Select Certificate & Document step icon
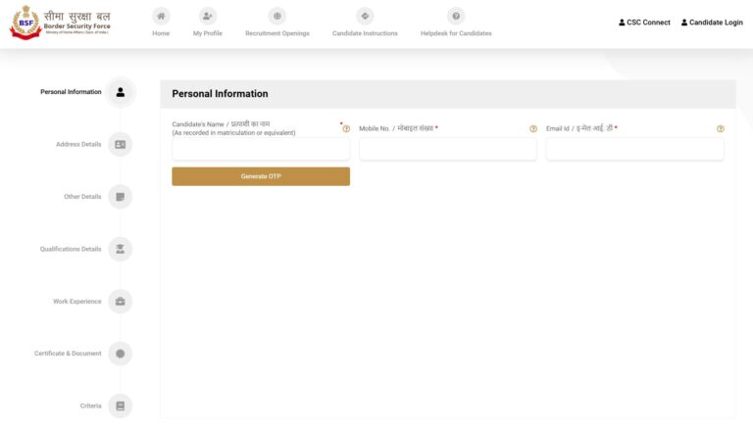Image resolution: width=753 pixels, height=429 pixels. click(120, 354)
